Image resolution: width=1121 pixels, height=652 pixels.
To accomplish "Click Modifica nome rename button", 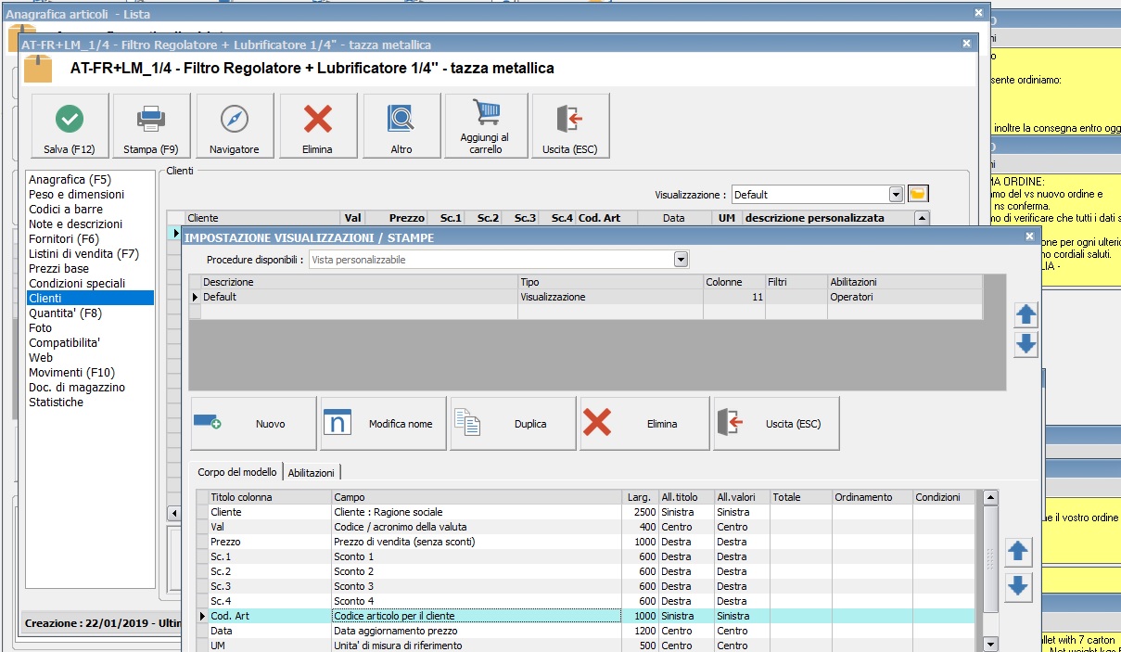I will coord(384,424).
